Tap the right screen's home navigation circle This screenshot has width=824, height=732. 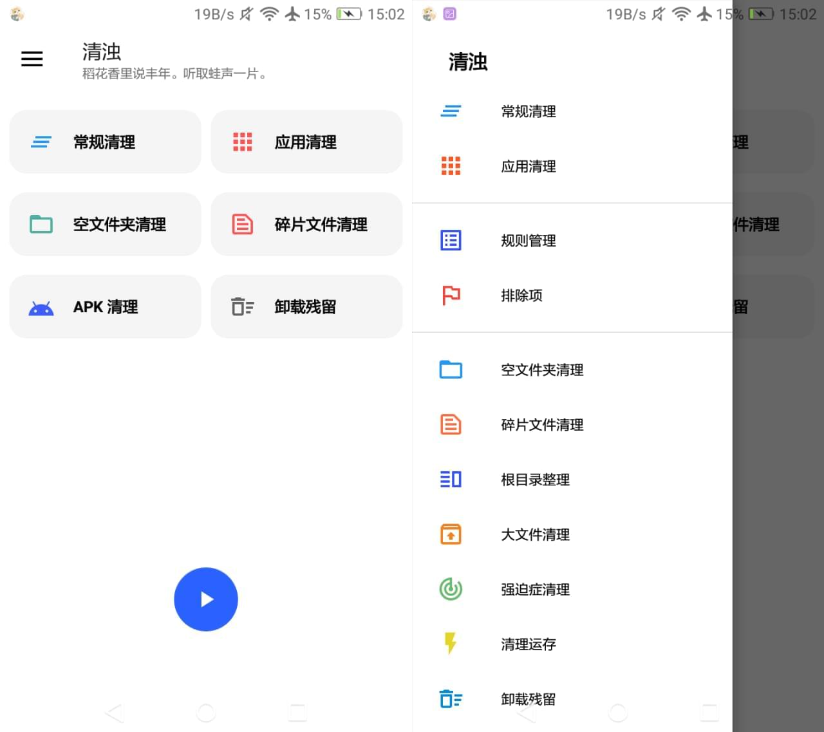coord(618,712)
